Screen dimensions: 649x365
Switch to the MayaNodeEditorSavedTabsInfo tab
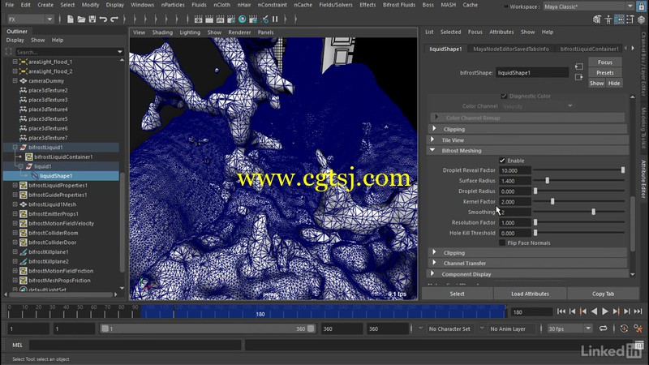(x=511, y=49)
